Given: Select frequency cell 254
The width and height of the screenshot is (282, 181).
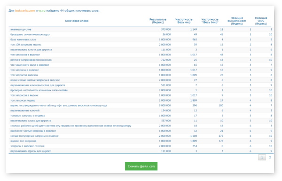Looking at the screenshot, I should coord(195,146).
